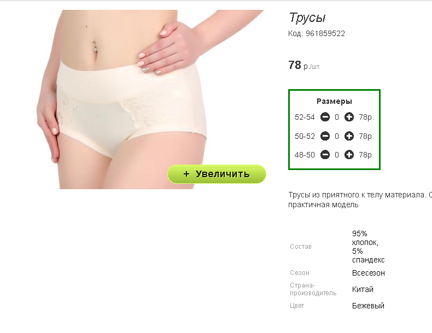Click the Китай country value
Image resolution: width=432 pixels, height=333 pixels.
363,289
